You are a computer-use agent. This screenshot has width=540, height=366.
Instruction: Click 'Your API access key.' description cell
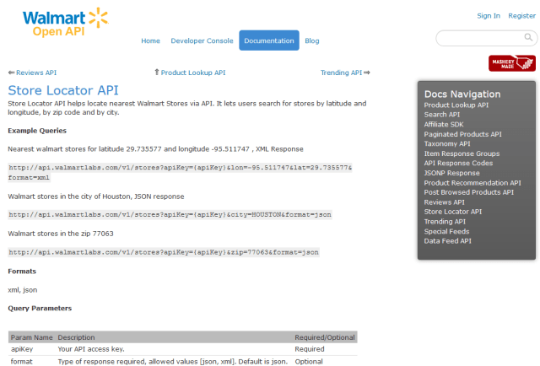(91, 349)
